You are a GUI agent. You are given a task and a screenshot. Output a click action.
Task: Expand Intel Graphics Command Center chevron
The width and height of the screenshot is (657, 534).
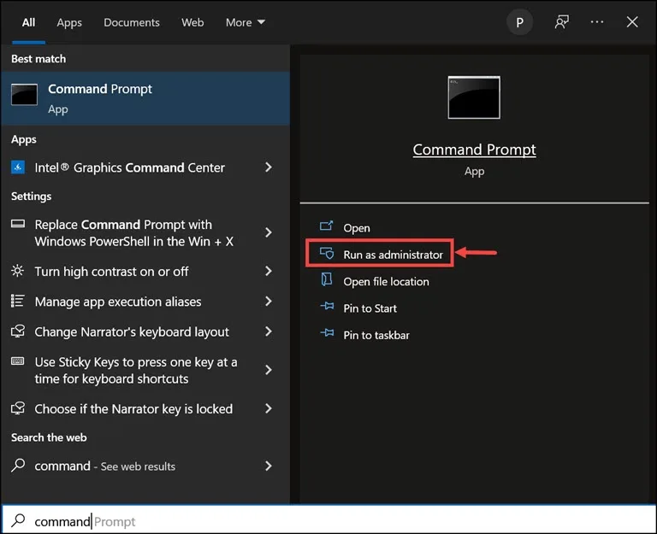tap(269, 167)
